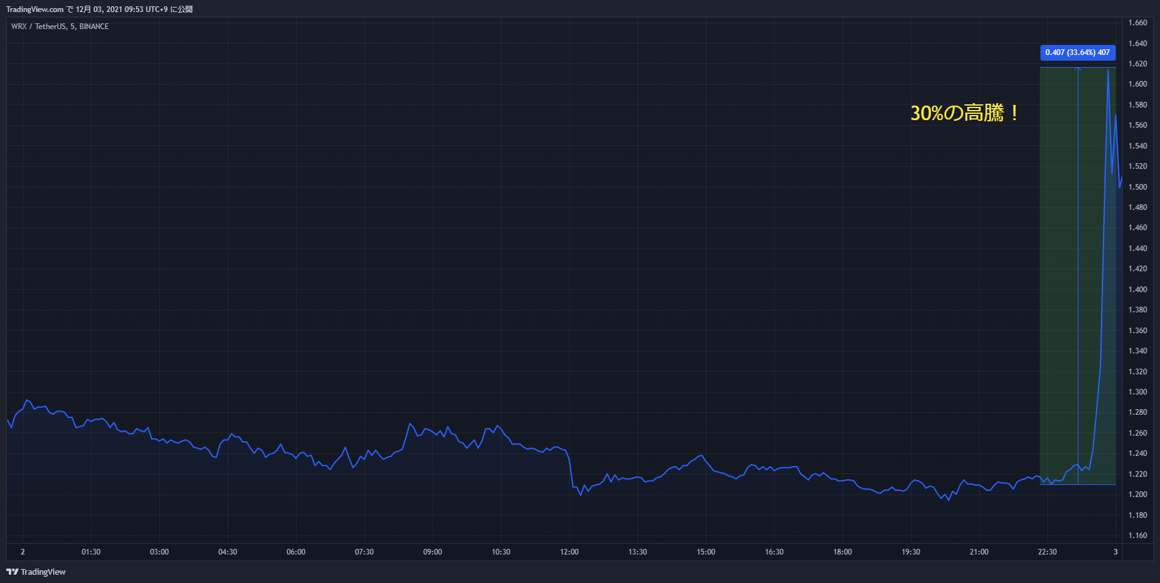Viewport: 1160px width, 583px height.
Task: Click the 16:30 time axis label
Action: pos(774,552)
